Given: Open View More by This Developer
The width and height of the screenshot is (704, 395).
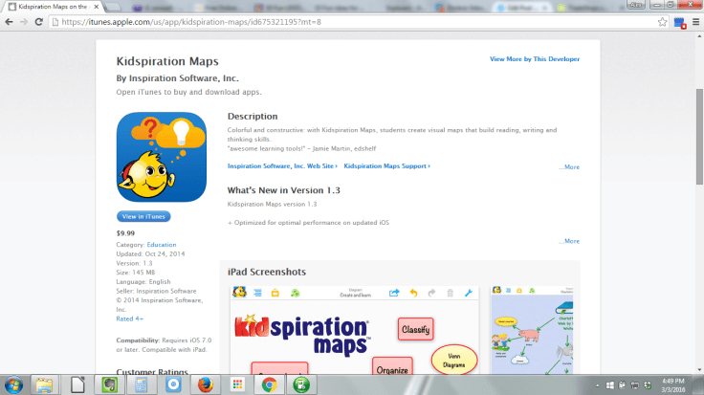Looking at the screenshot, I should click(x=535, y=58).
